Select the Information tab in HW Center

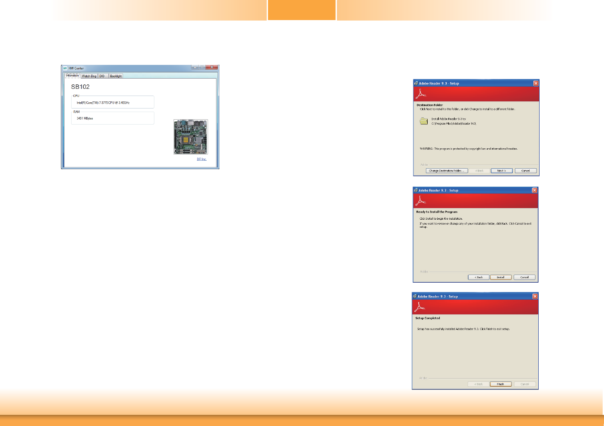[x=72, y=75]
